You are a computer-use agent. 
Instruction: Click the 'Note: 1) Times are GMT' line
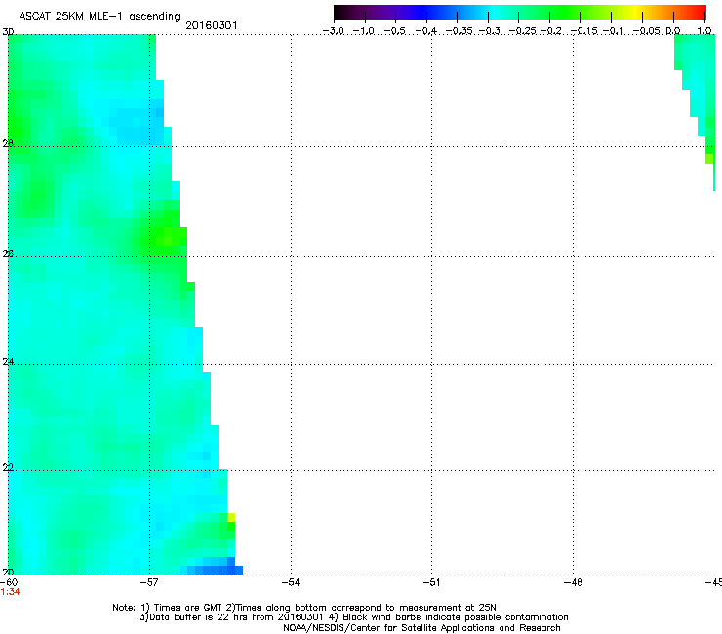click(x=304, y=608)
